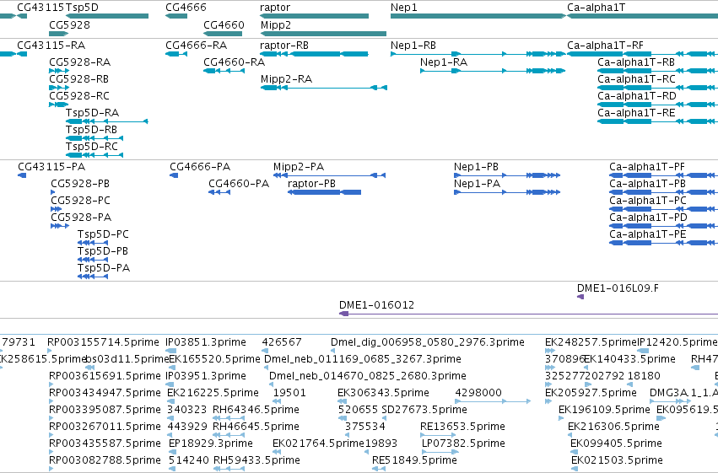This screenshot has width=718, height=473.
Task: Open cDNA RH64346.5prime
Action: [256, 410]
